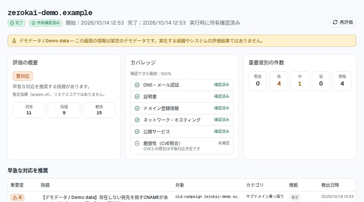This screenshot has height=202, width=364.
Task: Click the 検出日時 column header
Action: 330,185
